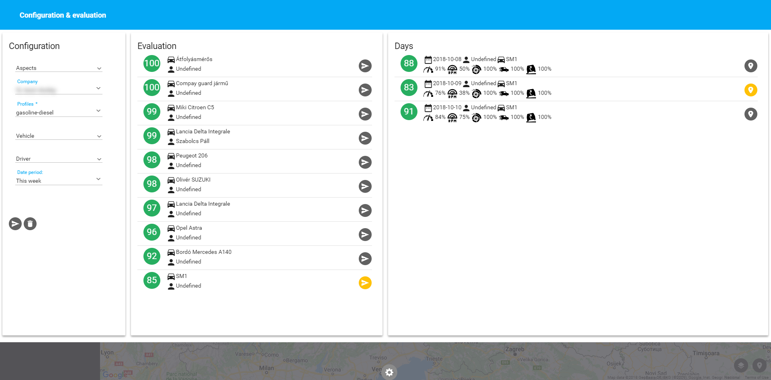Expand the Aspects dropdown
The image size is (771, 380).
[59, 68]
